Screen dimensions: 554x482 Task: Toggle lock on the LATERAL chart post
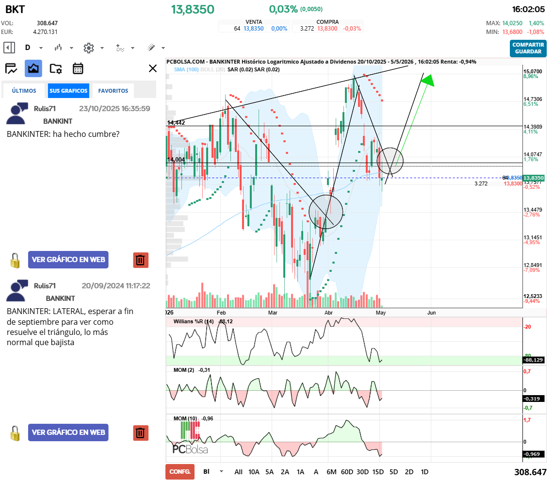15,433
